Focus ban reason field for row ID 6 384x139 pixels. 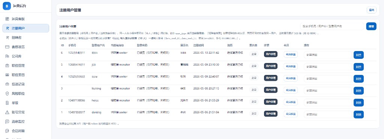(x=328, y=55)
